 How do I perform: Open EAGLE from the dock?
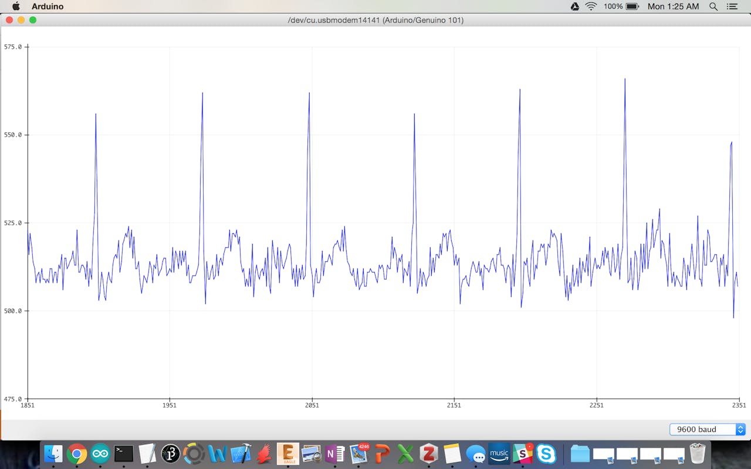pyautogui.click(x=288, y=453)
